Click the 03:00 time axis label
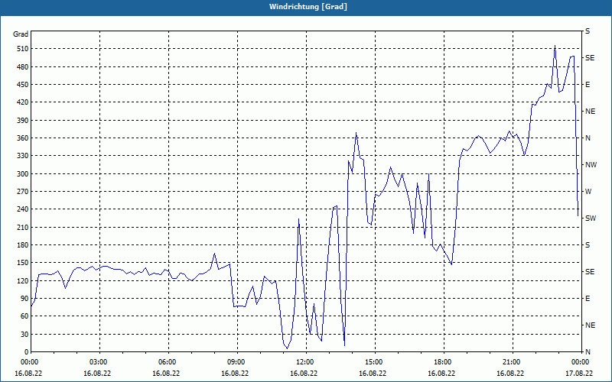 pyautogui.click(x=98, y=361)
